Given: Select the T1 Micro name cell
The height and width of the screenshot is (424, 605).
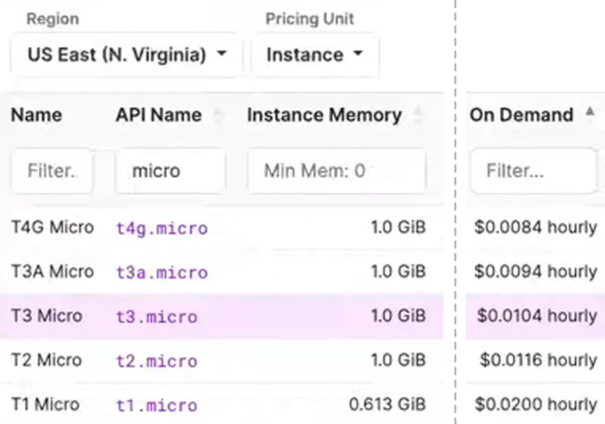Looking at the screenshot, I should tap(45, 404).
